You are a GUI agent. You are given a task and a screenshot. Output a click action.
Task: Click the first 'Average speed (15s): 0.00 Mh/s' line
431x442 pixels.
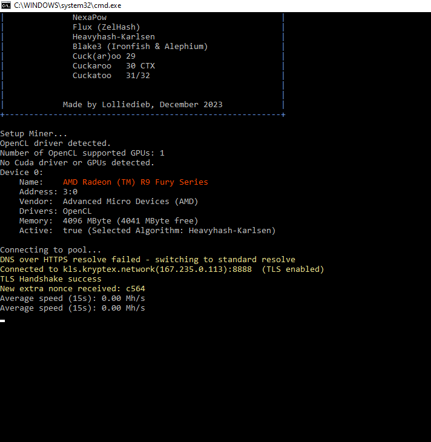(x=73, y=299)
